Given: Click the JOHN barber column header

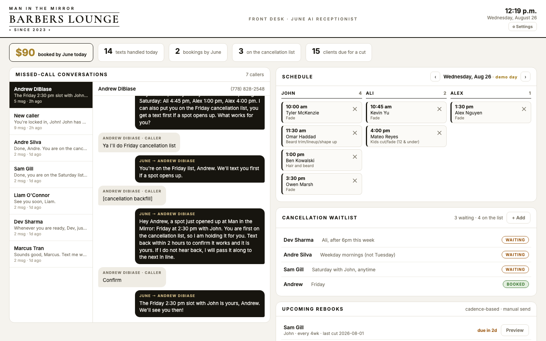Looking at the screenshot, I should pyautogui.click(x=322, y=93).
